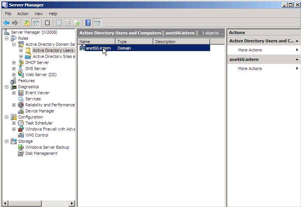Click the Event Viewer icon
Image resolution: width=301 pixels, height=207 pixels.
[21, 93]
